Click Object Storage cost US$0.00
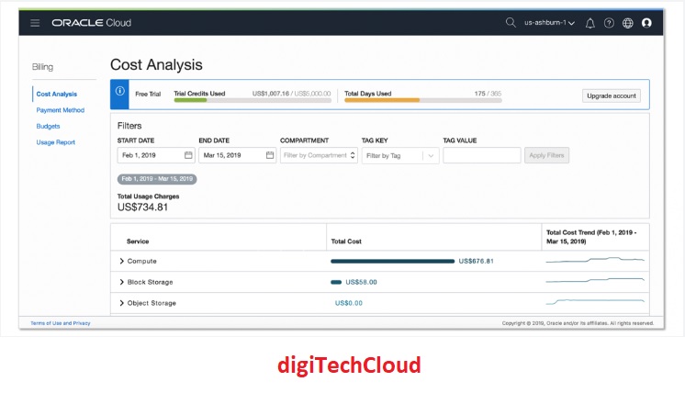Viewport: 685px width, 404px height. 349,303
